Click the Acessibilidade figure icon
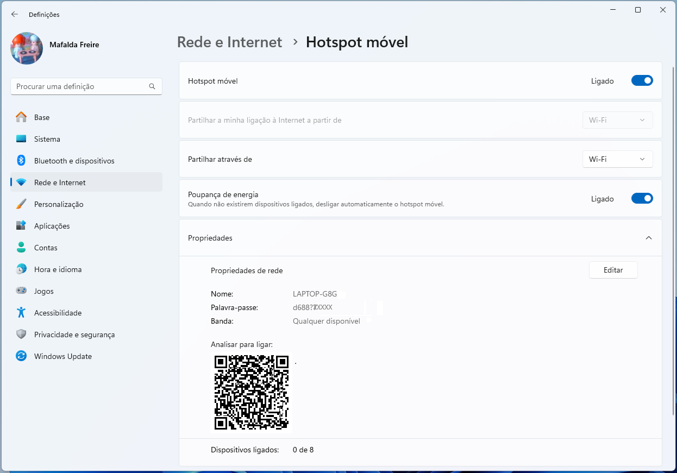677x473 pixels. click(21, 313)
